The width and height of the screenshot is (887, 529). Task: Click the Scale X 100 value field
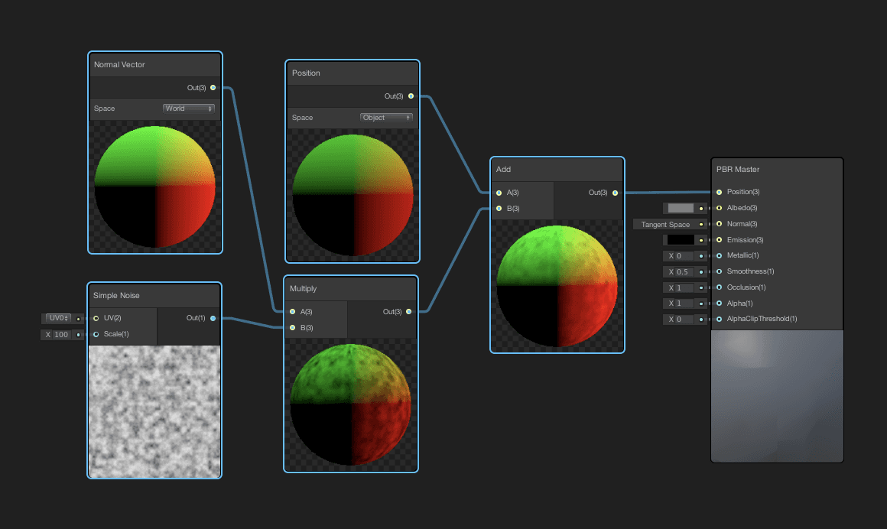pyautogui.click(x=59, y=335)
